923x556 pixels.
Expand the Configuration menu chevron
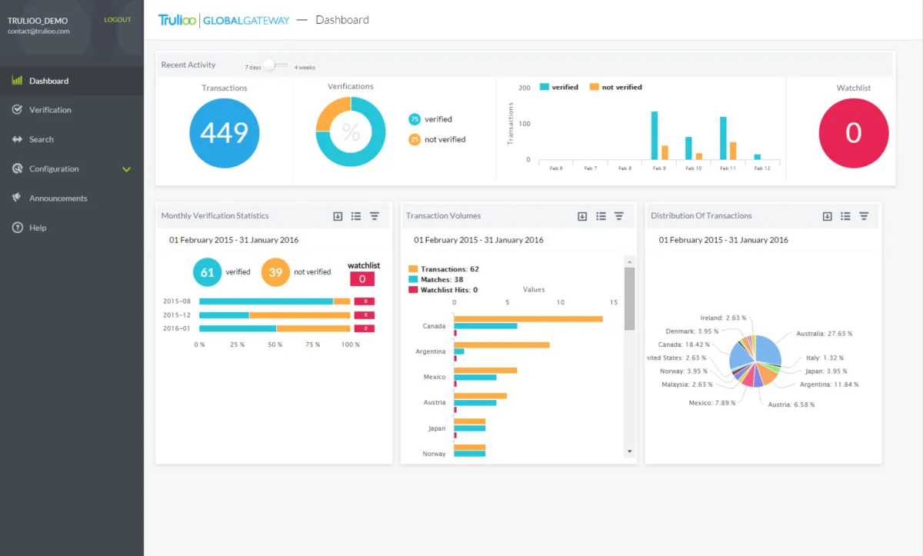(x=127, y=169)
